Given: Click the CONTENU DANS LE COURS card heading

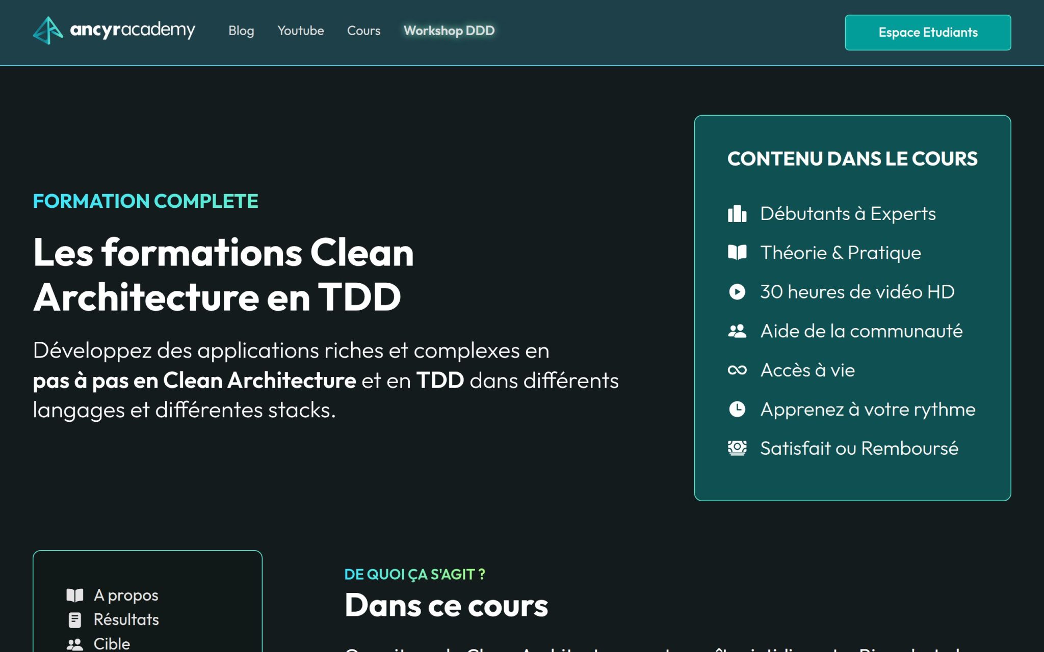Looking at the screenshot, I should pyautogui.click(x=852, y=158).
